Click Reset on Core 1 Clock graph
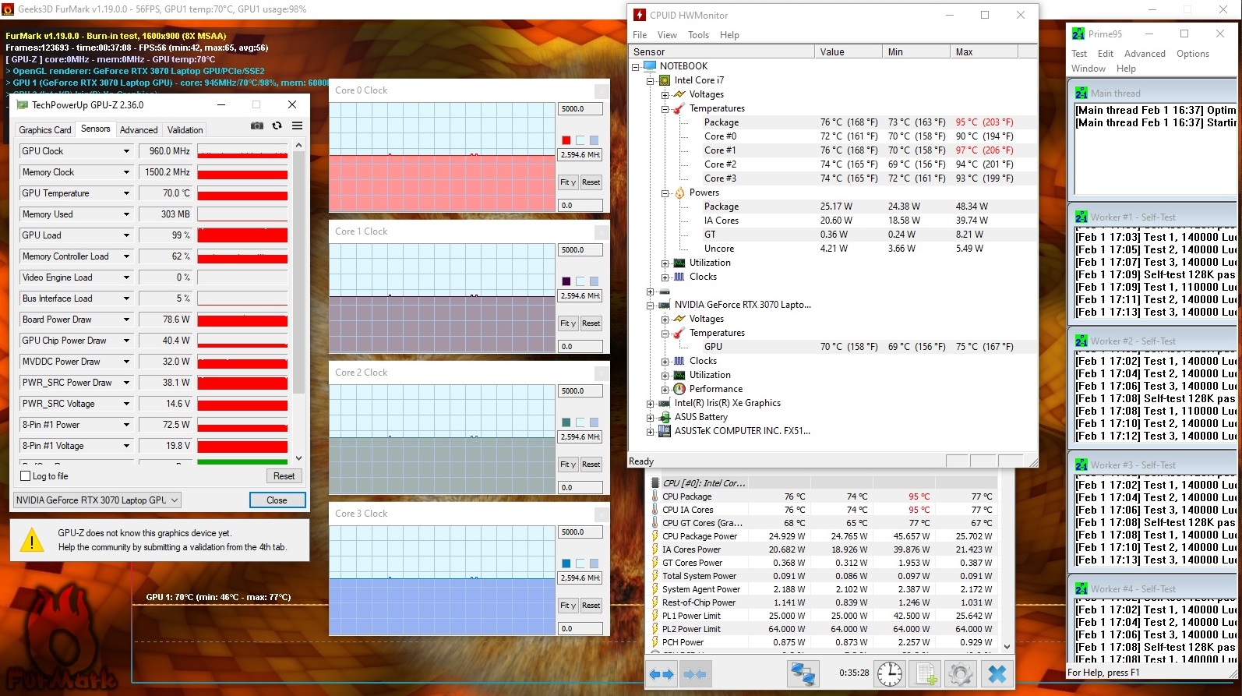Image resolution: width=1242 pixels, height=696 pixels. 591,323
